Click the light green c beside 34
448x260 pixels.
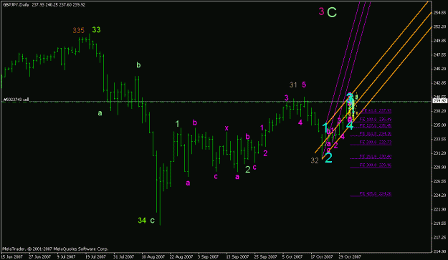152,221
